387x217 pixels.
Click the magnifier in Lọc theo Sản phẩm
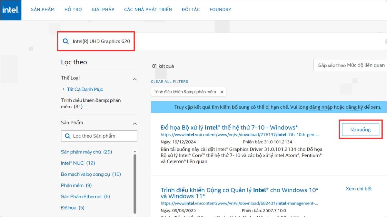68,136
